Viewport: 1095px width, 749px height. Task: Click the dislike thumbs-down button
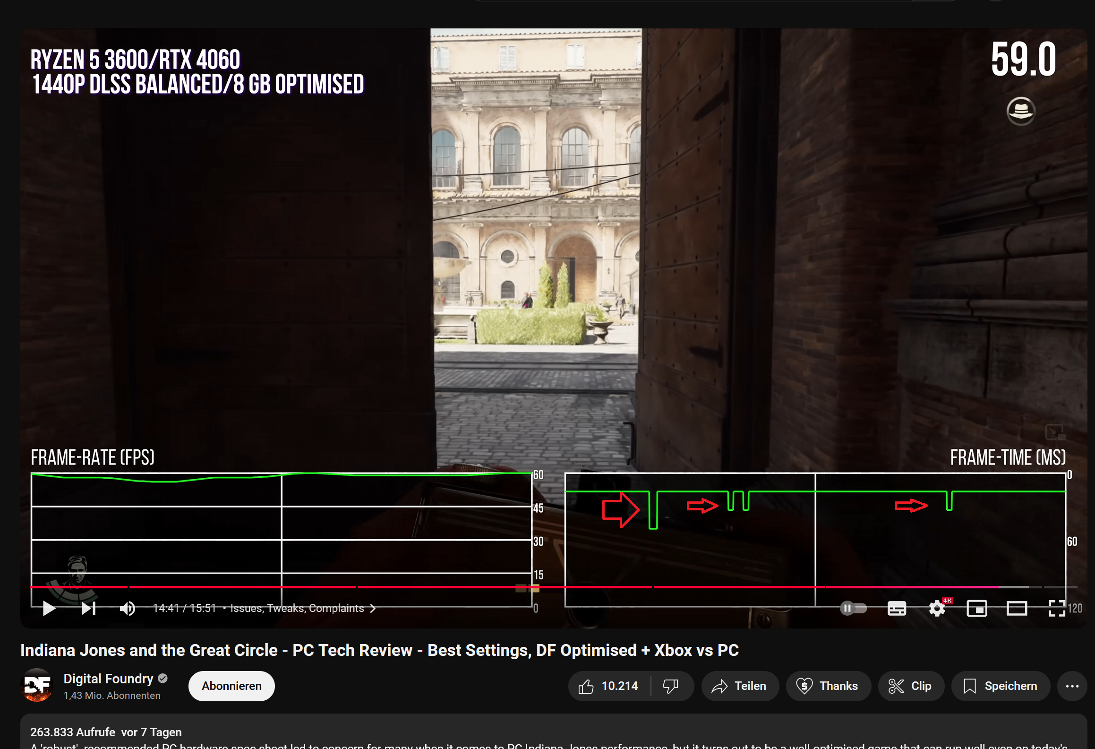(670, 686)
